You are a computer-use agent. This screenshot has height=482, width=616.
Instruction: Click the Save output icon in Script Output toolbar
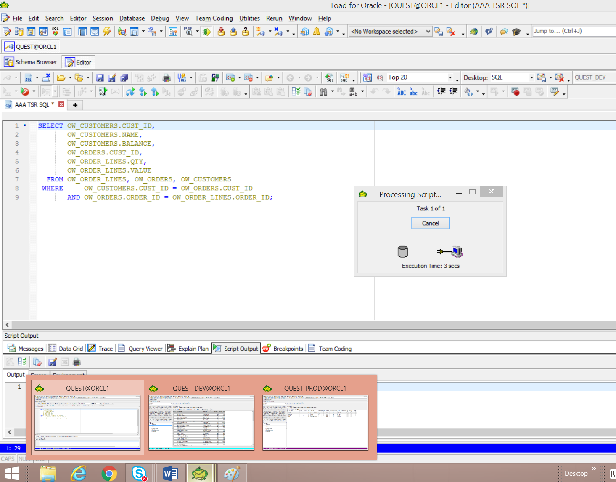(x=52, y=362)
